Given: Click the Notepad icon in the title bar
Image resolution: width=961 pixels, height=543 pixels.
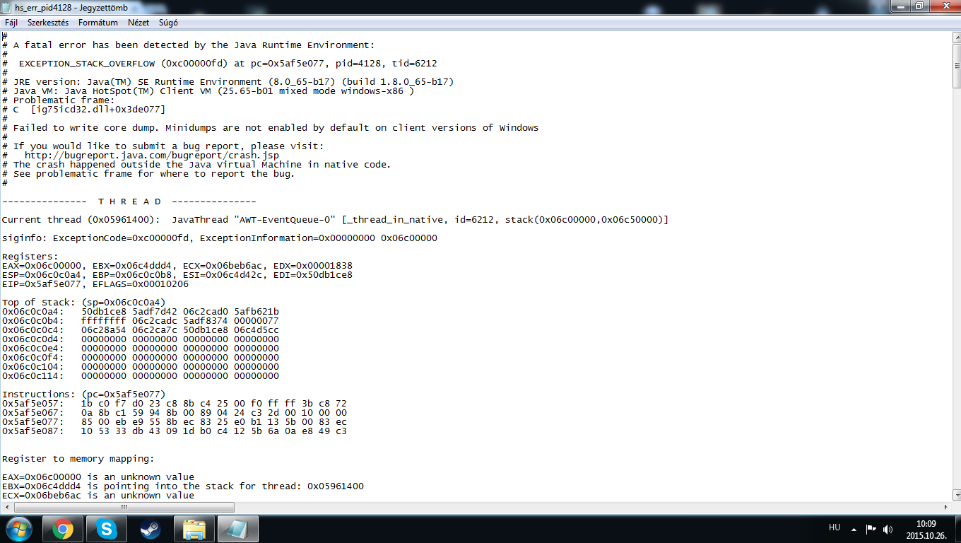Looking at the screenshot, I should coord(7,7).
